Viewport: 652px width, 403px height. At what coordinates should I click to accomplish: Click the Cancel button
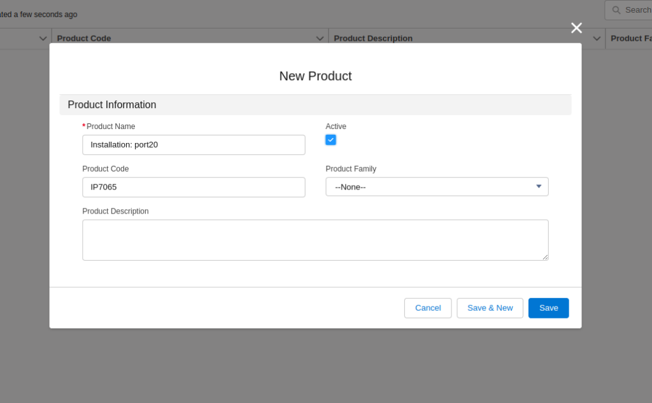428,308
